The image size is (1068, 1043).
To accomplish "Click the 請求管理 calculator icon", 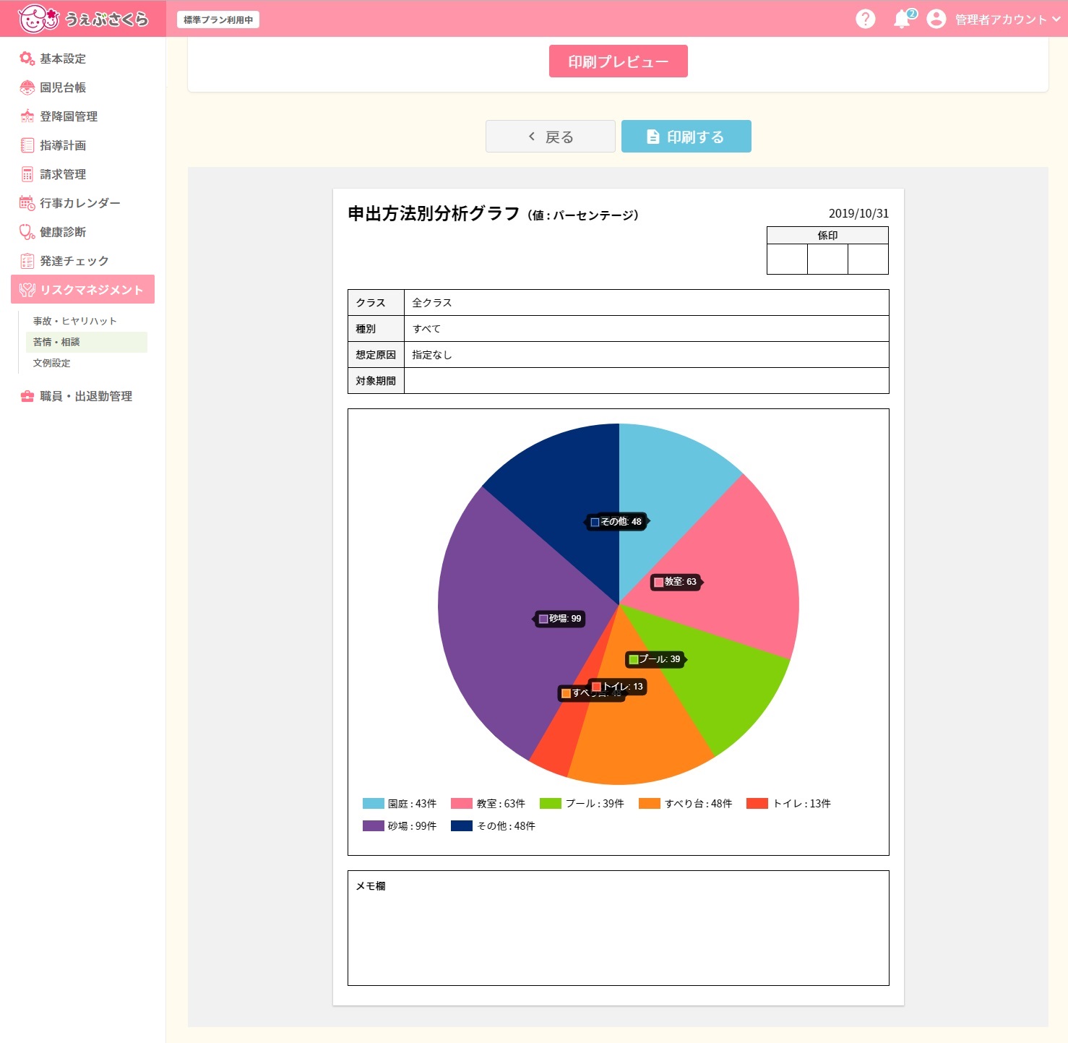I will click(27, 174).
